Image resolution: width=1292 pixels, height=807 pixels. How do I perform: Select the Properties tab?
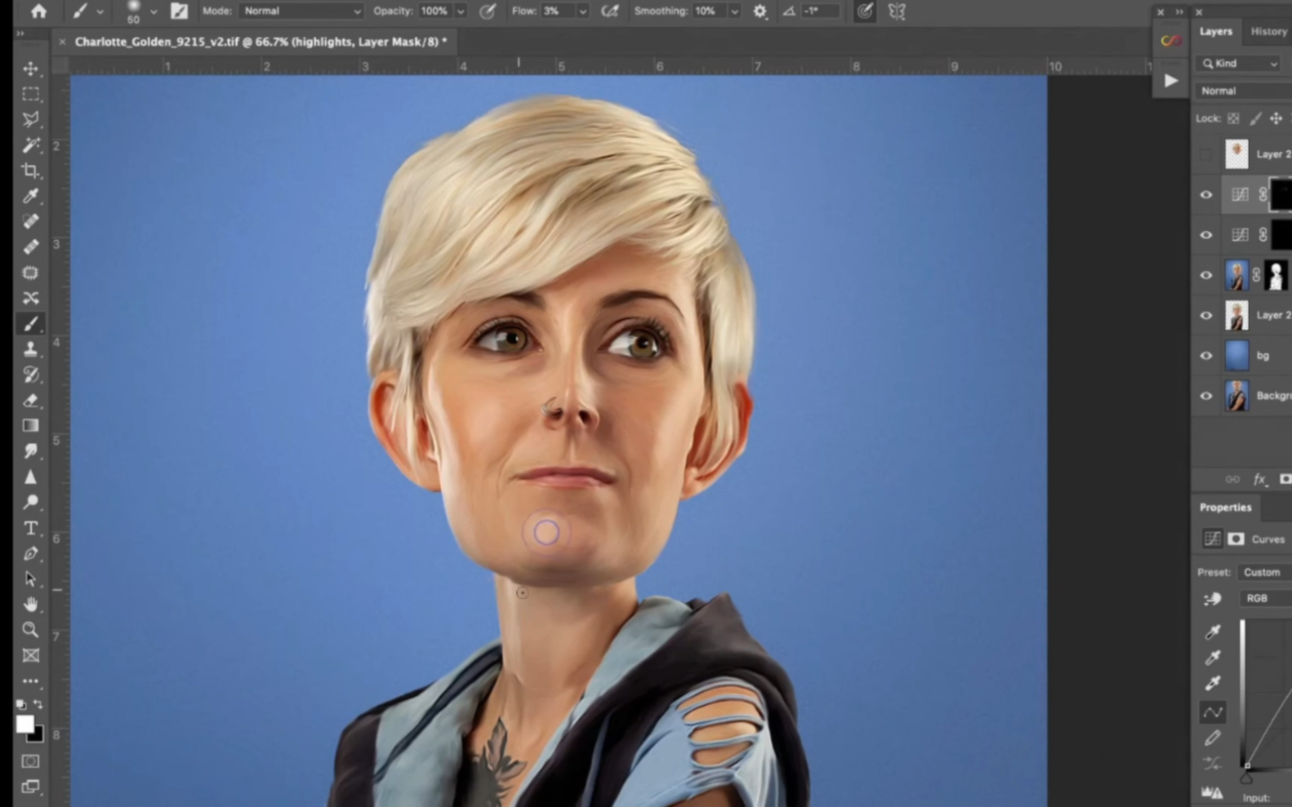point(1225,507)
